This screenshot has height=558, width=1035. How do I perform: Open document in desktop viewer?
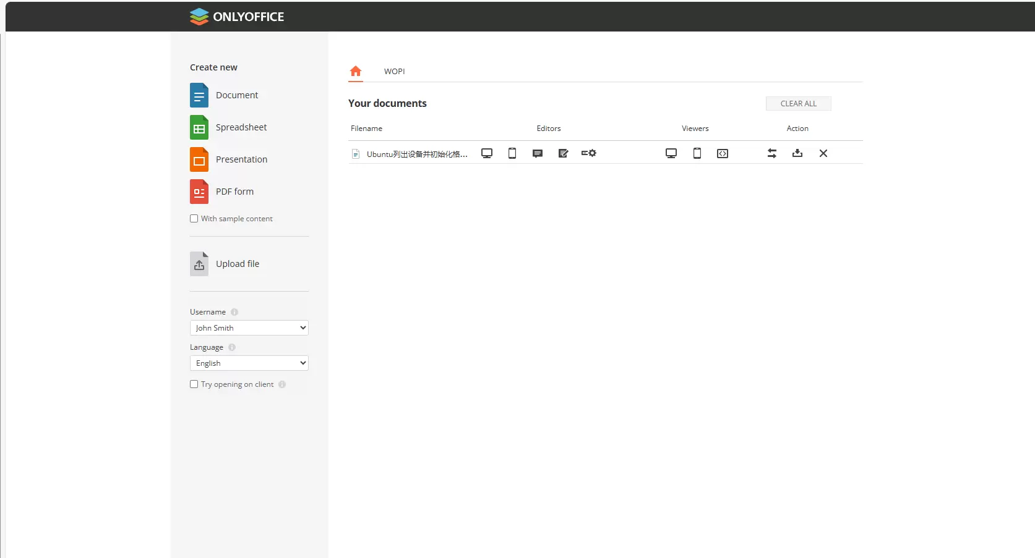pos(671,153)
